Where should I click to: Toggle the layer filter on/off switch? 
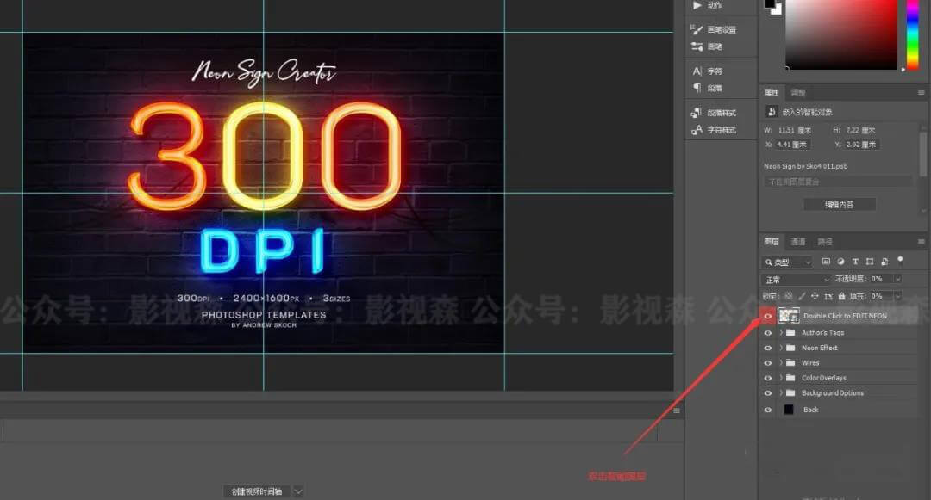(900, 260)
